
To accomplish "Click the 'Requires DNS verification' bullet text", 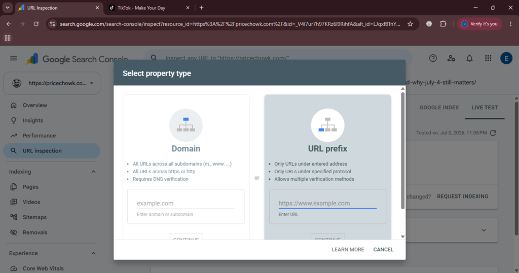I will pos(161,179).
